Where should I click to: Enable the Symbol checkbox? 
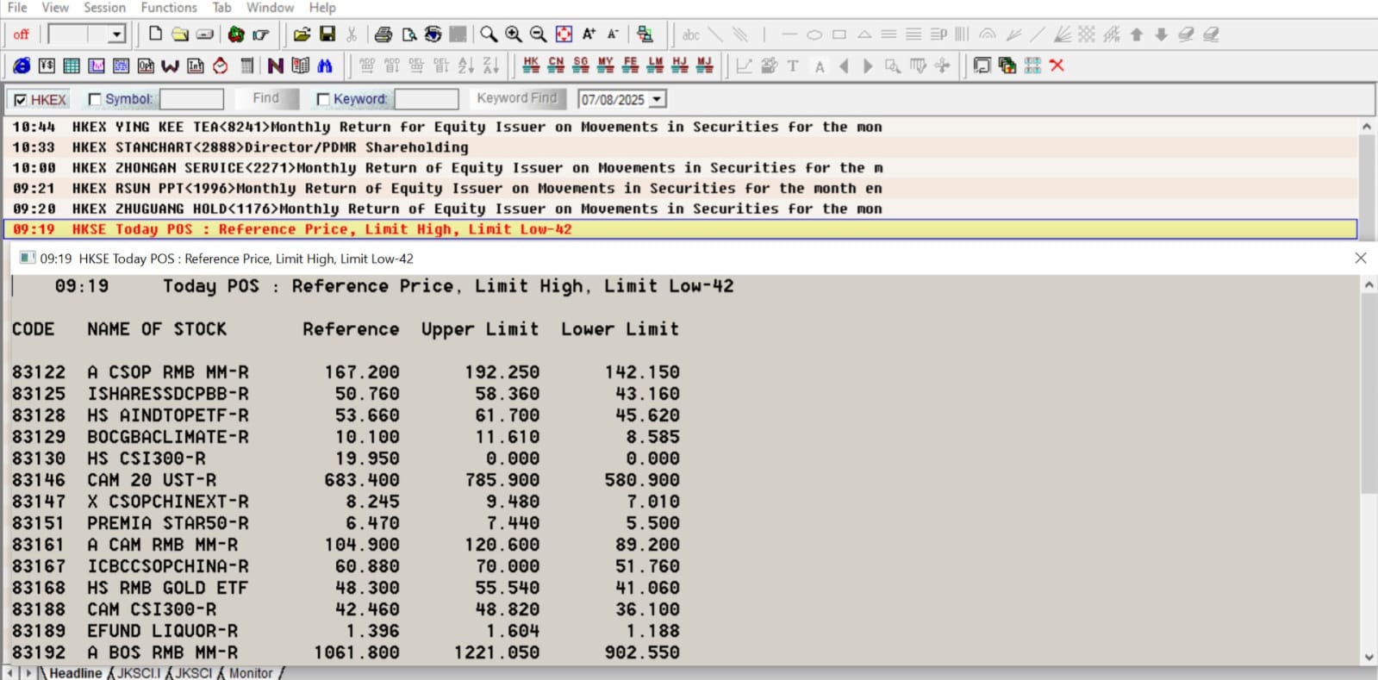(95, 100)
